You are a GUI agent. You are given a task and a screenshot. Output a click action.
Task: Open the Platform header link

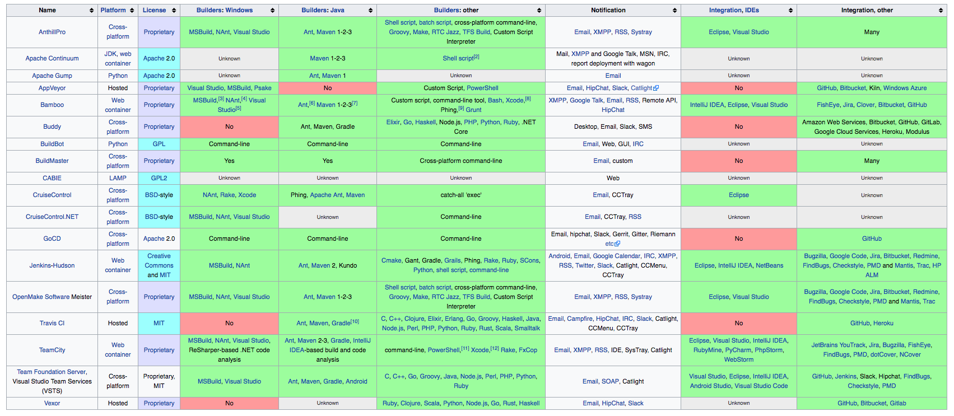(113, 10)
